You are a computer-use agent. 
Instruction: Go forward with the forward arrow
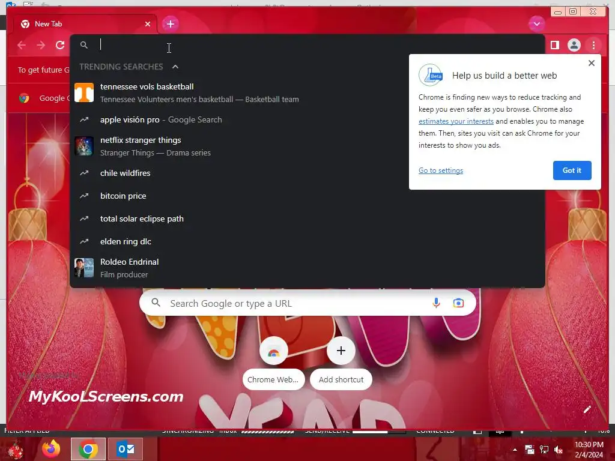tap(41, 45)
